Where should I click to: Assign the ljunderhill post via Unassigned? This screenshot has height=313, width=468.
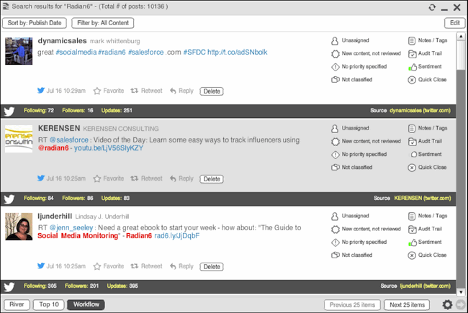350,216
